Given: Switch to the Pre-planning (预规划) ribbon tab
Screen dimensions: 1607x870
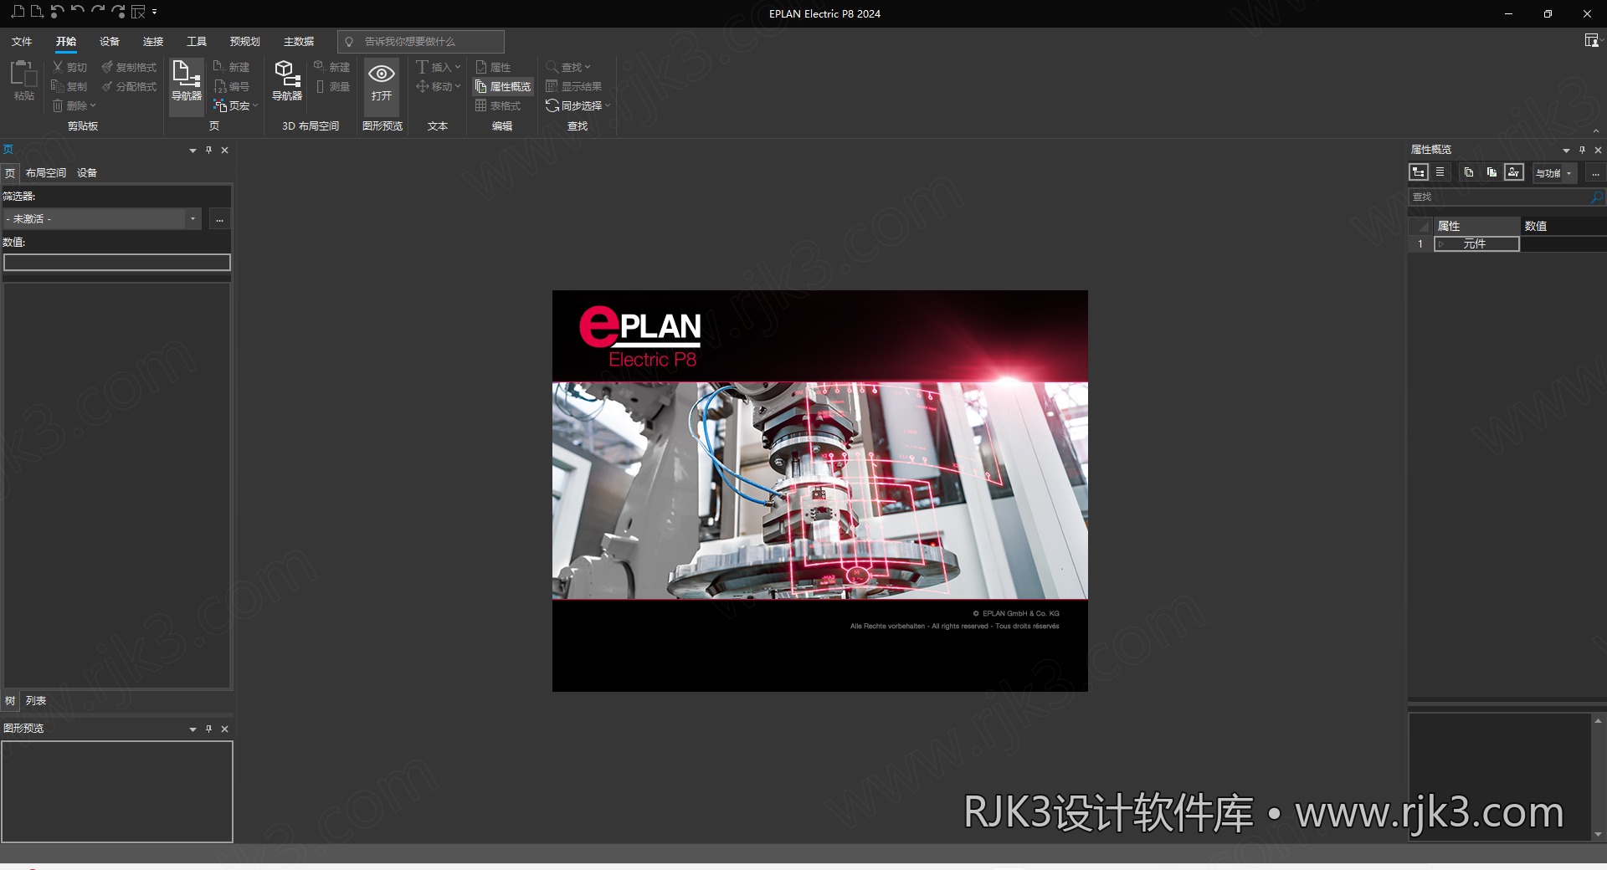Looking at the screenshot, I should click(245, 41).
